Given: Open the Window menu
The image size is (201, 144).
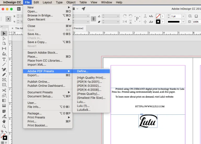Looking at the screenshot, I should [x=107, y=2].
